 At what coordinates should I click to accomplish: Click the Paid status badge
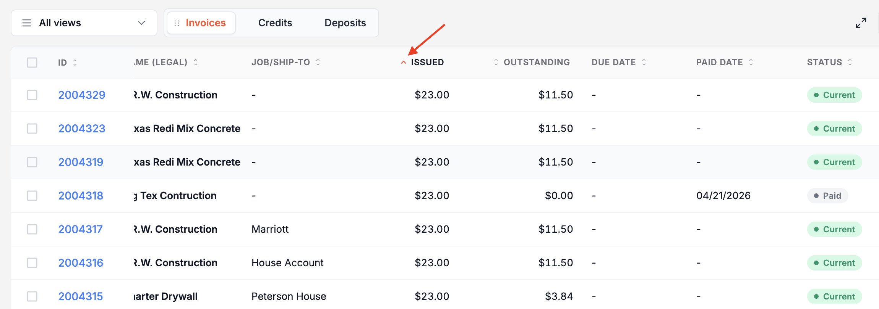click(827, 196)
